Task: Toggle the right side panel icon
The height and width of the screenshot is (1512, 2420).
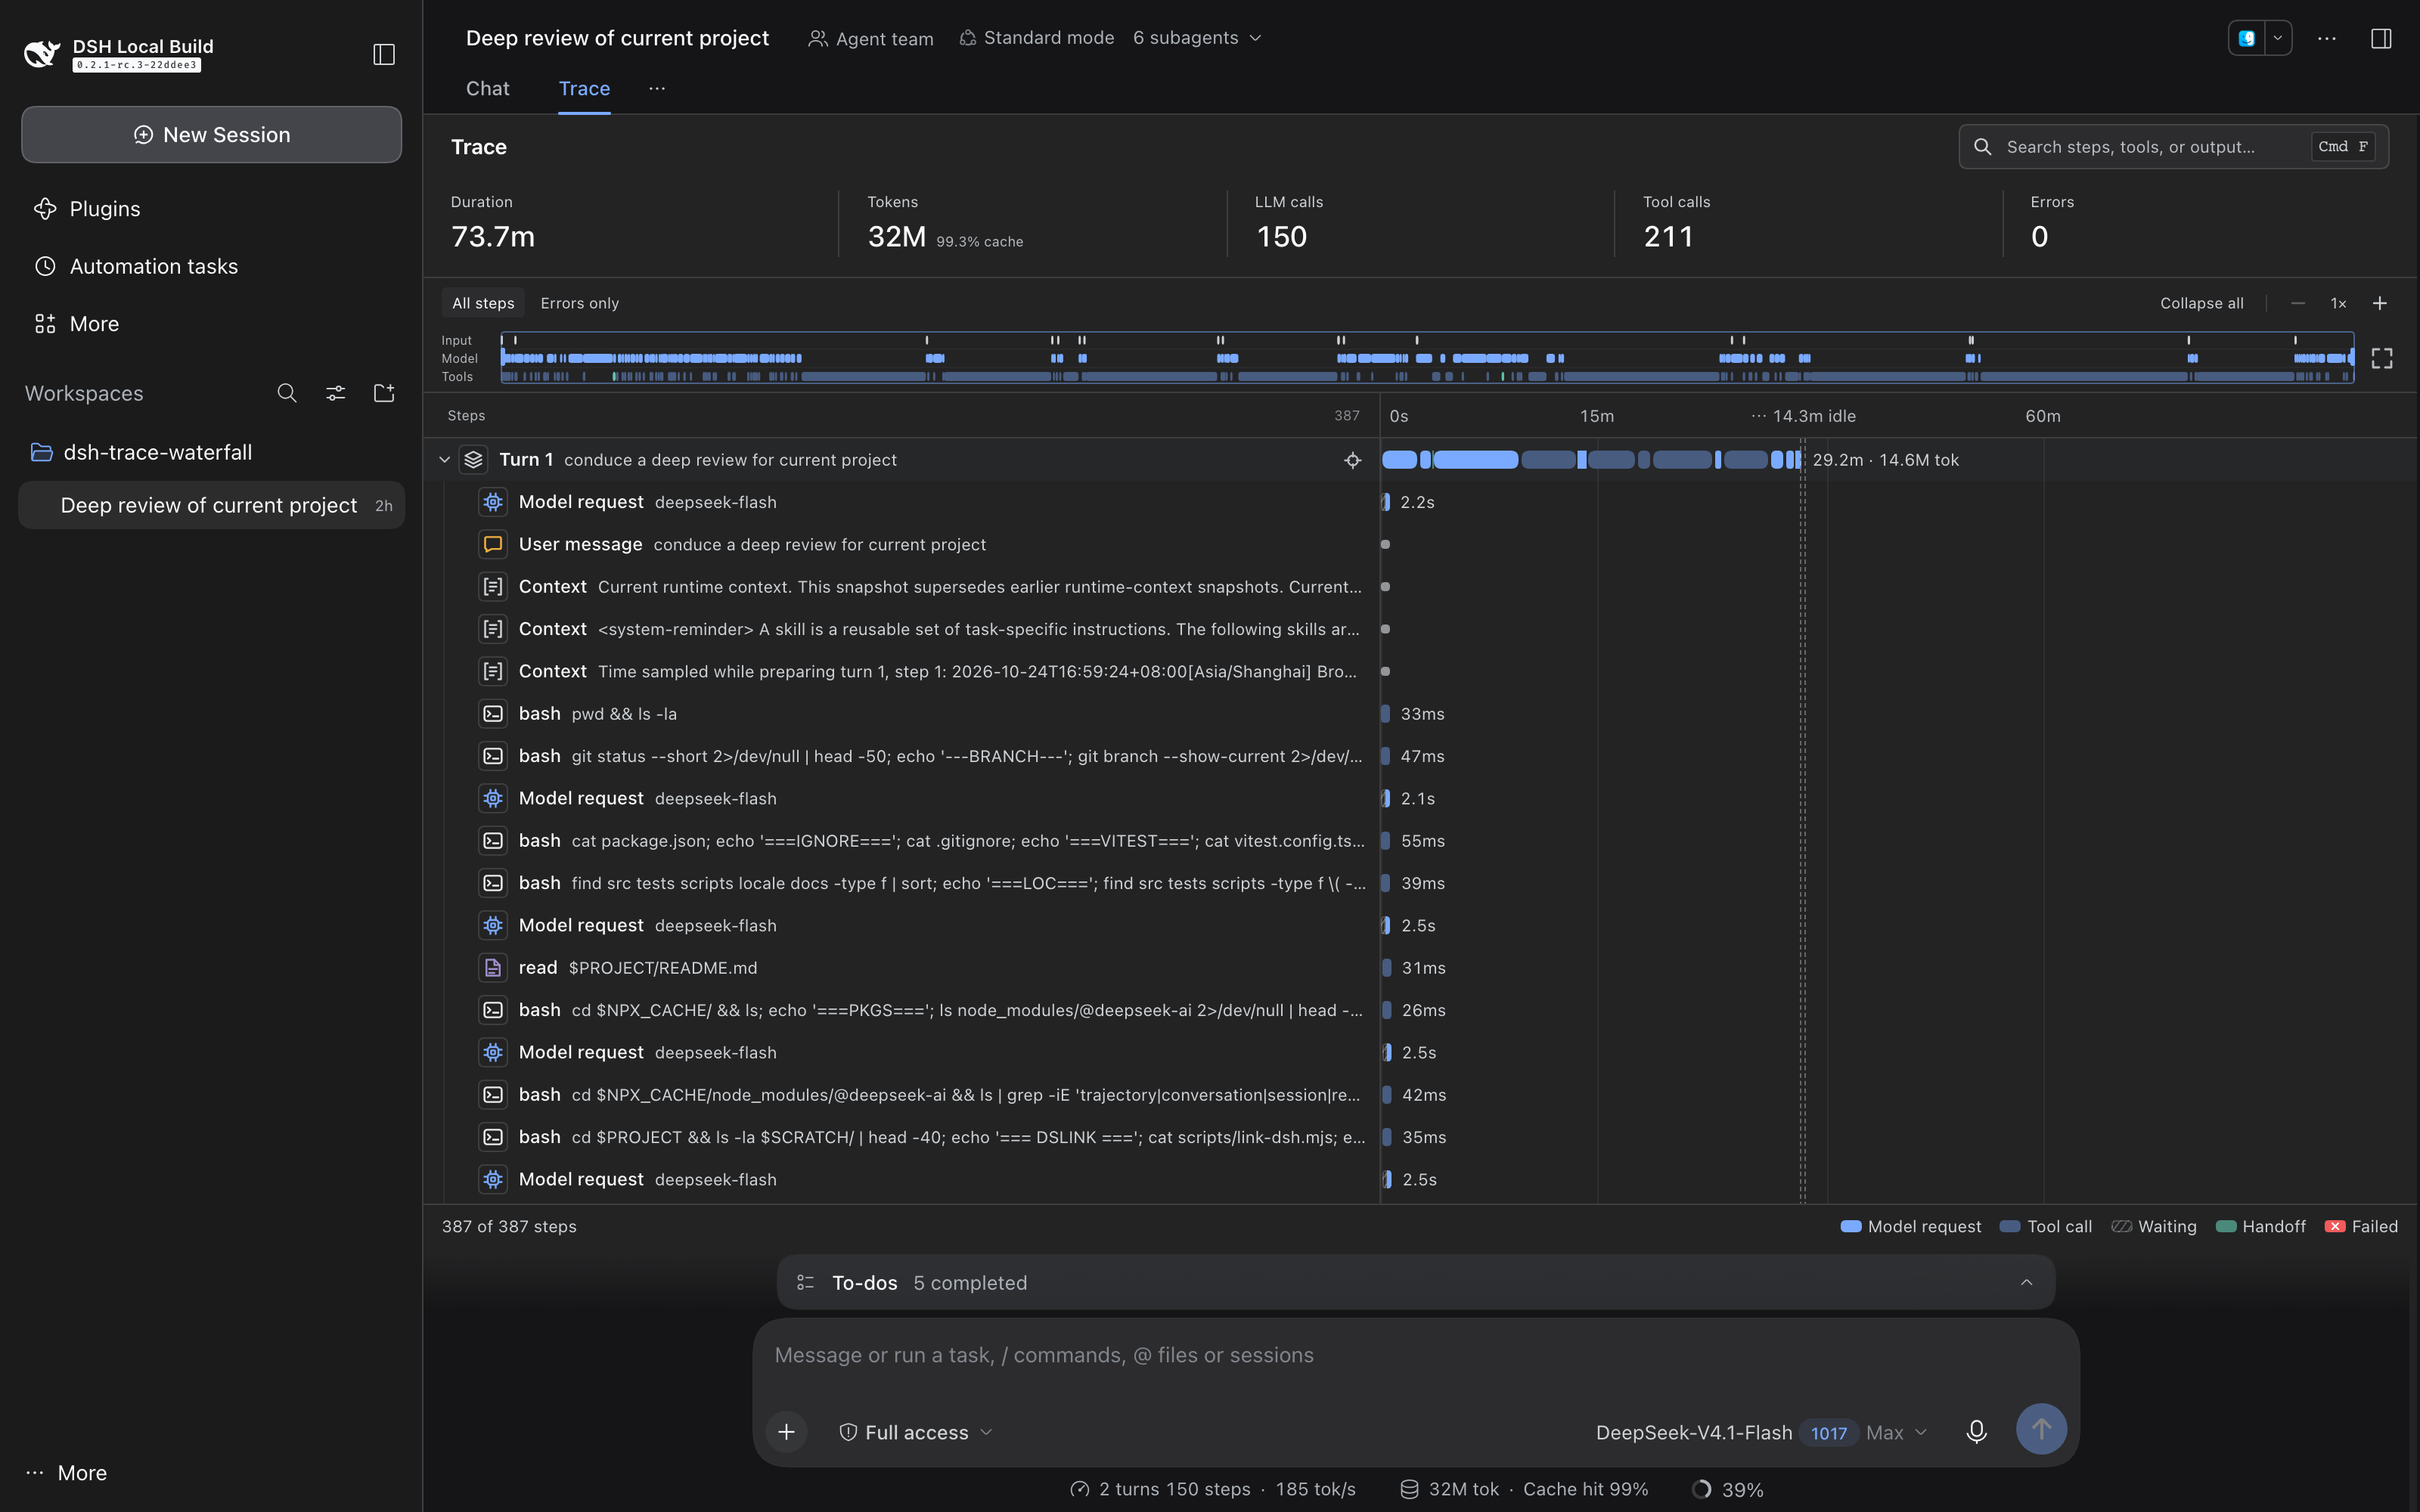Action: 2381,38
